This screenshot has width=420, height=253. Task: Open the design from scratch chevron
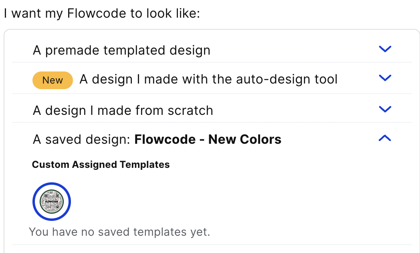point(385,109)
